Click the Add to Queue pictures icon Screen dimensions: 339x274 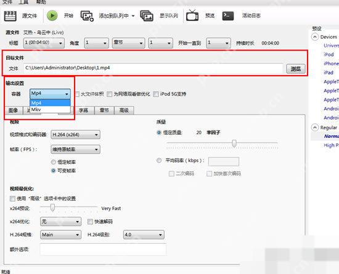pyautogui.click(x=87, y=16)
